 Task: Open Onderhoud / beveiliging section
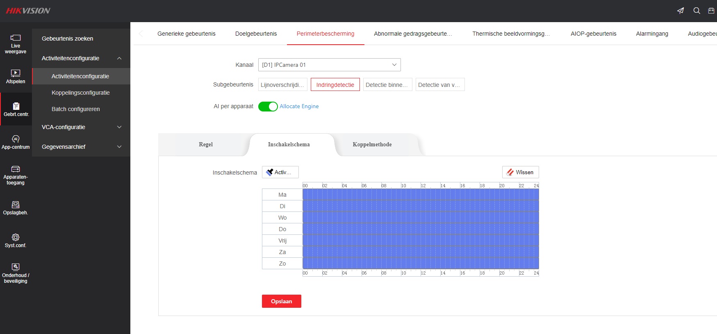(x=16, y=273)
